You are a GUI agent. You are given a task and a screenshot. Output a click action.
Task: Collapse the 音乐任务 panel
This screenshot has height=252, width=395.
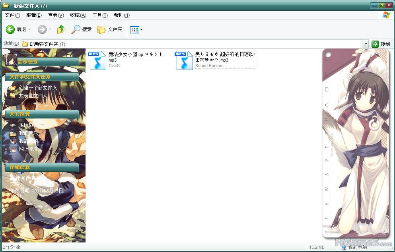click(75, 62)
